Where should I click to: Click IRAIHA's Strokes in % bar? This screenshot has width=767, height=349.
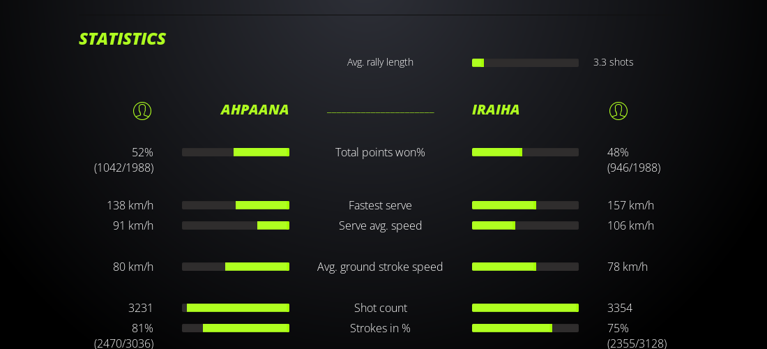(525, 328)
